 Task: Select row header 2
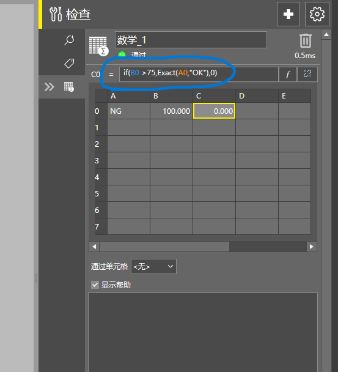(x=101, y=144)
